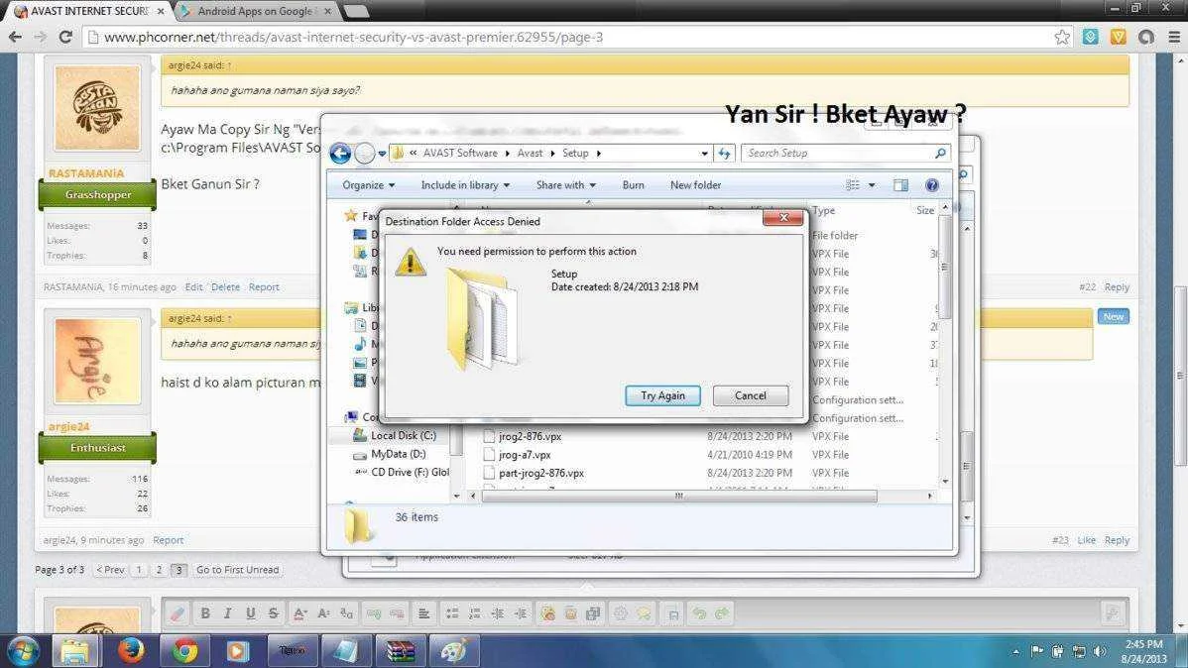This screenshot has width=1188, height=668.
Task: Click the insert image icon in editor
Action: click(x=570, y=613)
